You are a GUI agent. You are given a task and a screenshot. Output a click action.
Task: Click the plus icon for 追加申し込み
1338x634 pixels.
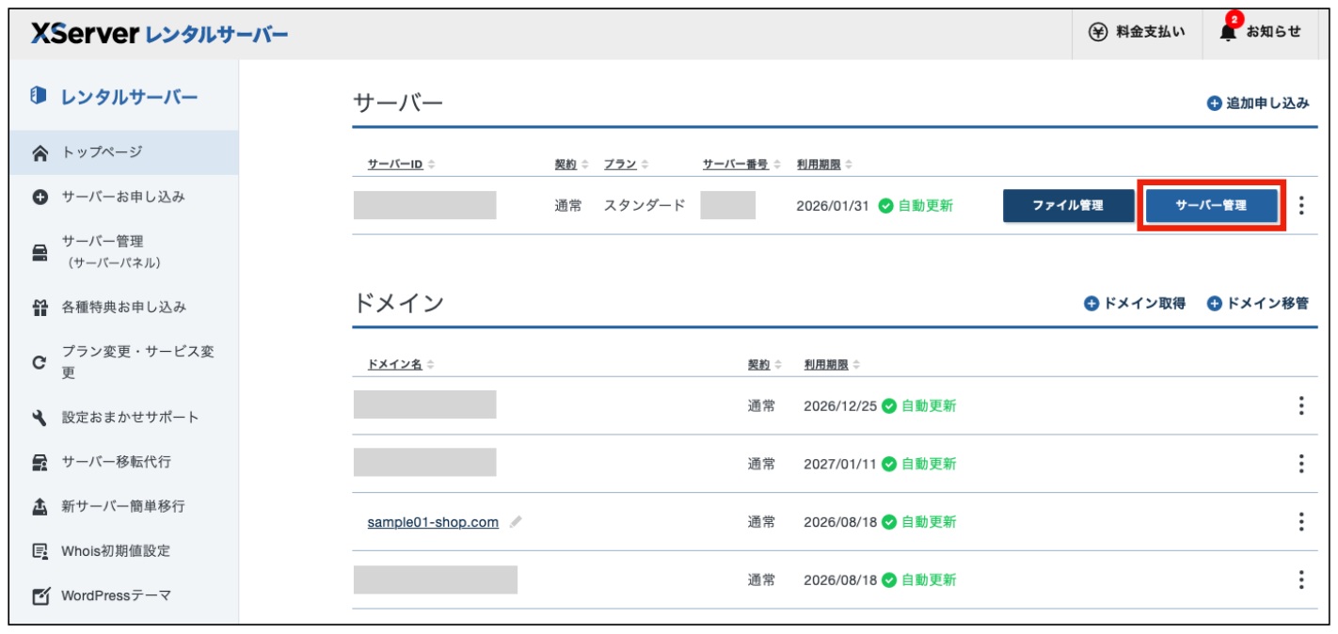click(1214, 103)
